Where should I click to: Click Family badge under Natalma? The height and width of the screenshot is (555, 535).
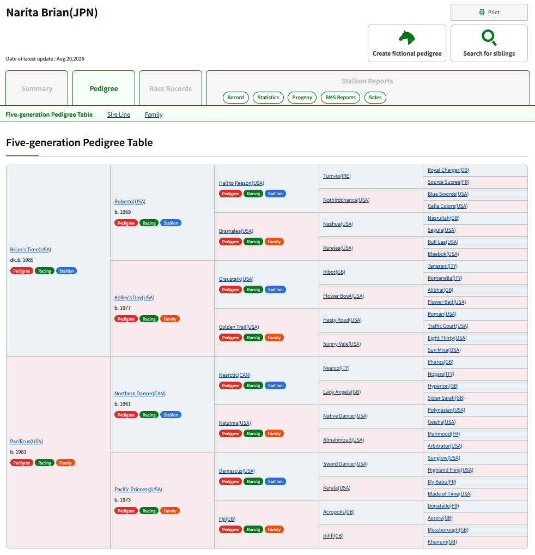pos(274,433)
